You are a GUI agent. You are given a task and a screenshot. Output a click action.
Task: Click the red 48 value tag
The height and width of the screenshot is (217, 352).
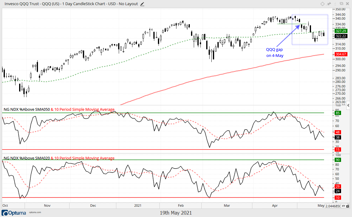(x=338, y=132)
